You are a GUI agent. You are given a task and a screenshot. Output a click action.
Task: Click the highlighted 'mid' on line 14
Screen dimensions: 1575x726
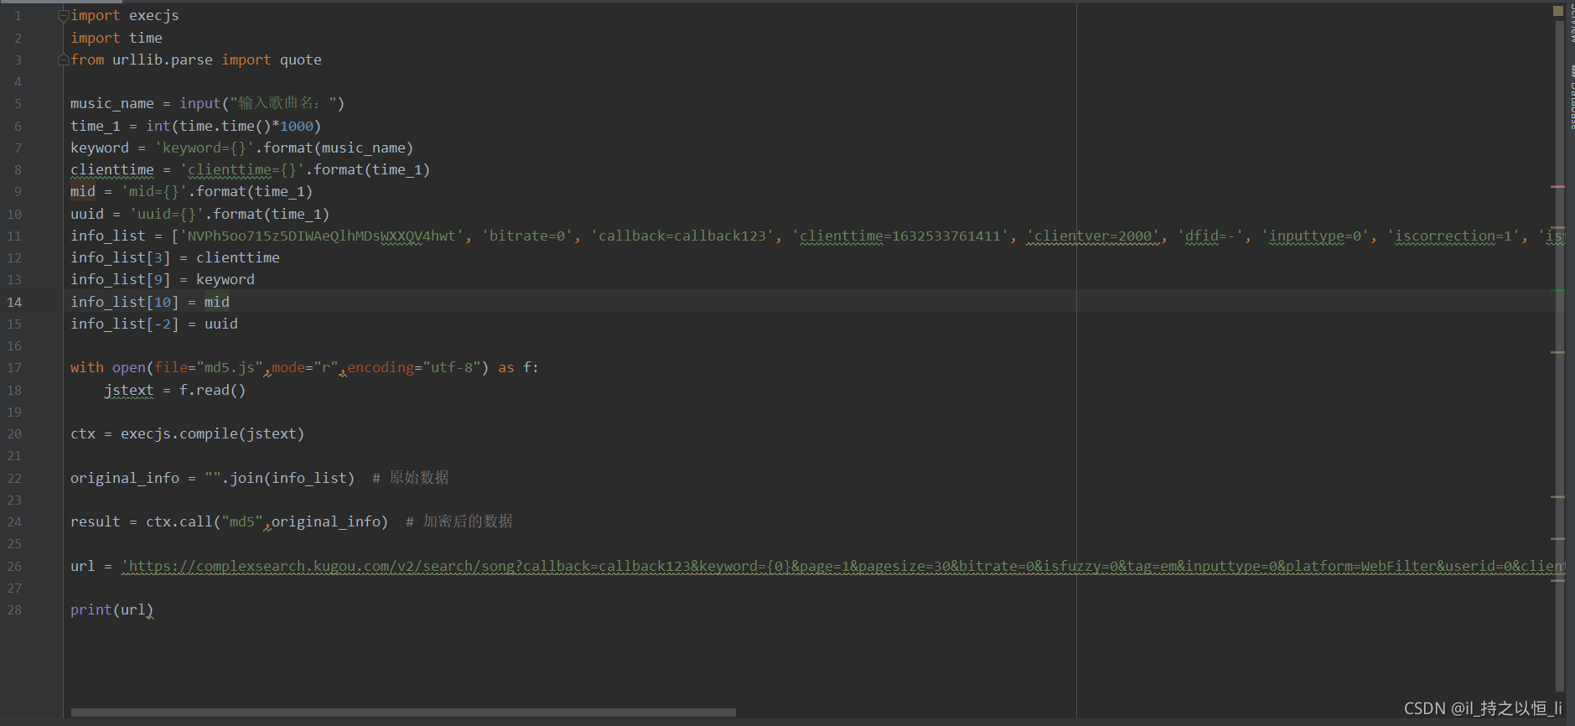point(217,302)
